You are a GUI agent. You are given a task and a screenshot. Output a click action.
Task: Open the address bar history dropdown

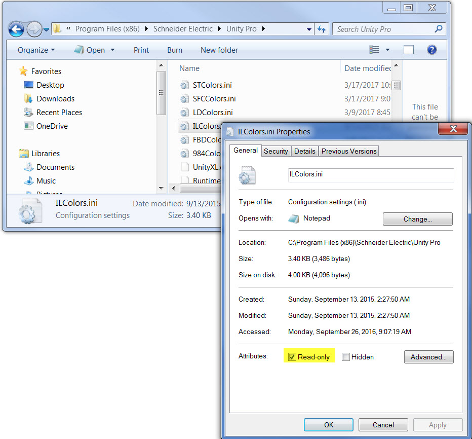[309, 29]
